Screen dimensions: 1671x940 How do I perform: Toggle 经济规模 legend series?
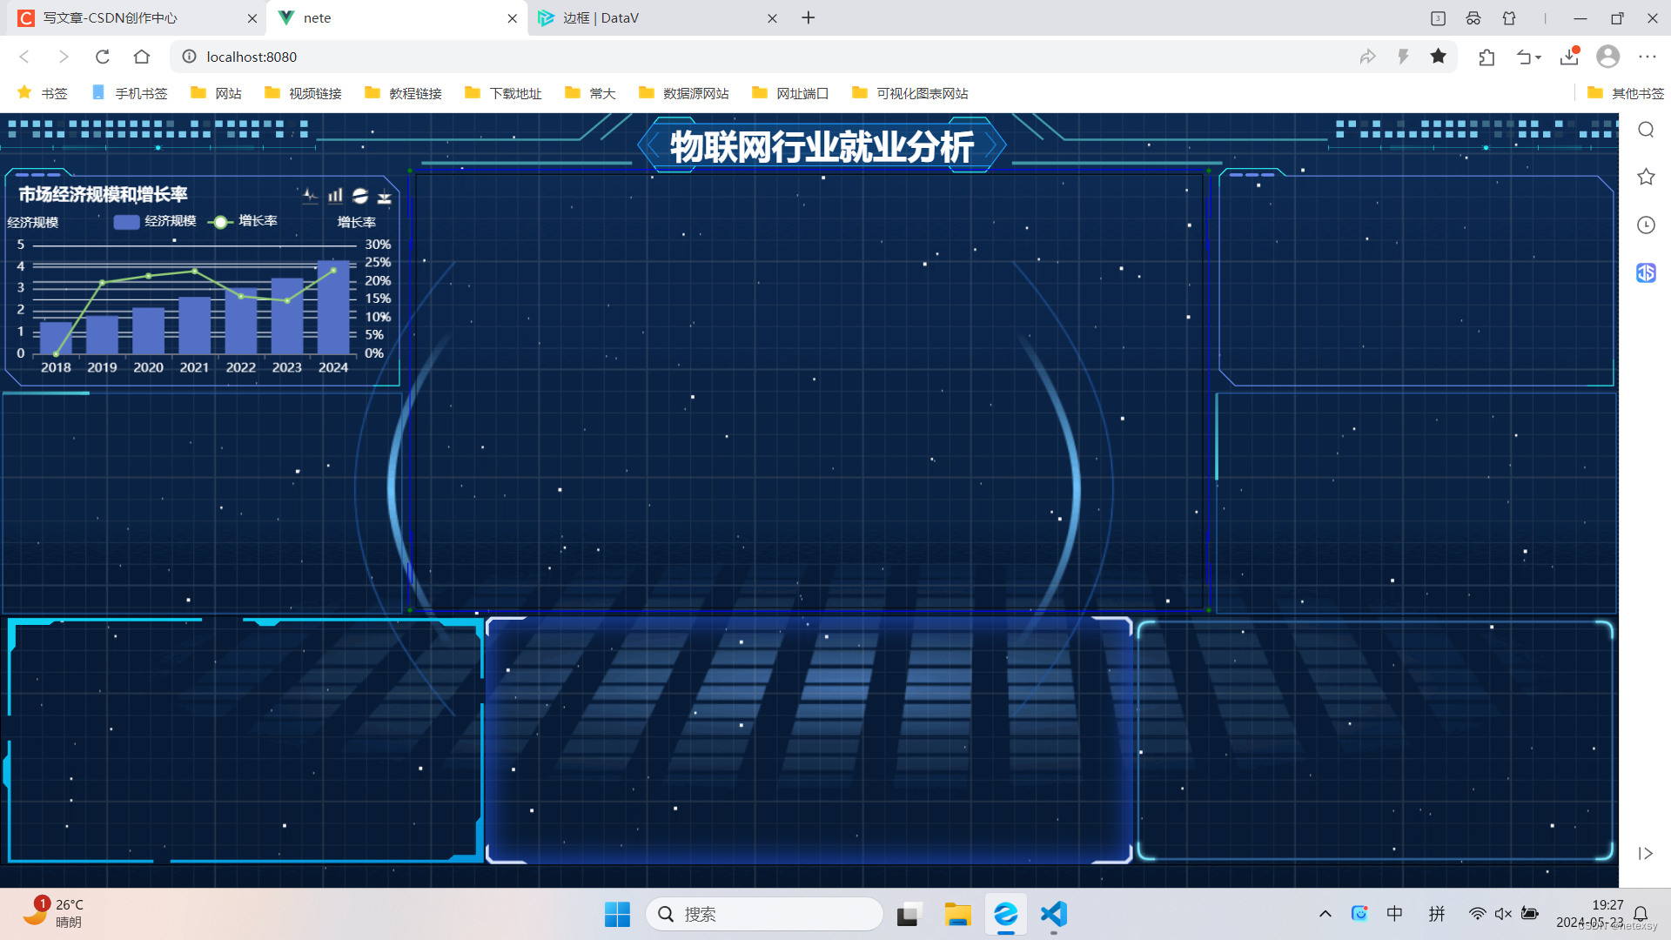pyautogui.click(x=155, y=221)
